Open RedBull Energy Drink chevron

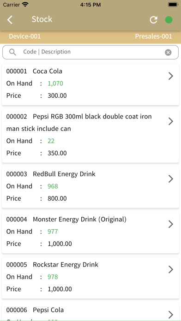coord(170,179)
